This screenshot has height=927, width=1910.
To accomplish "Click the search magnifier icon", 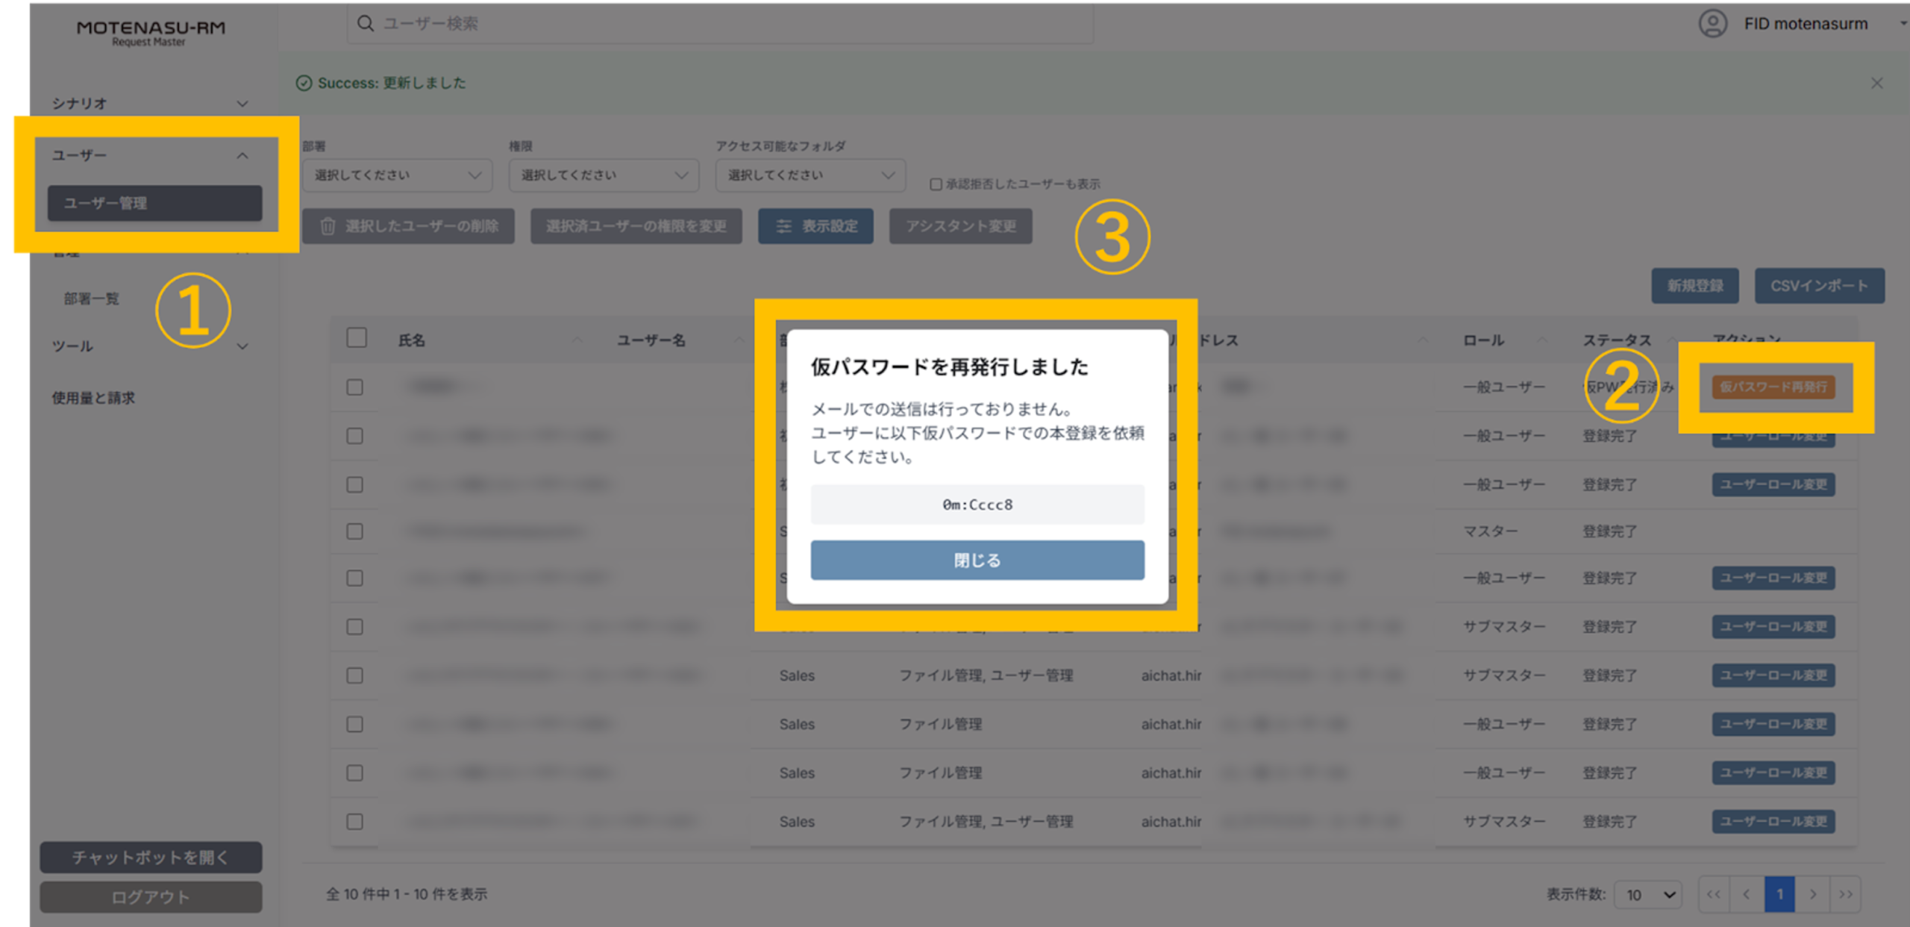I will (x=365, y=23).
